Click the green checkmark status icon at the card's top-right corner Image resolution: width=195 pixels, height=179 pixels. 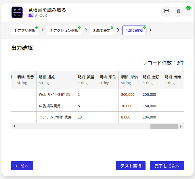coord(188,8)
